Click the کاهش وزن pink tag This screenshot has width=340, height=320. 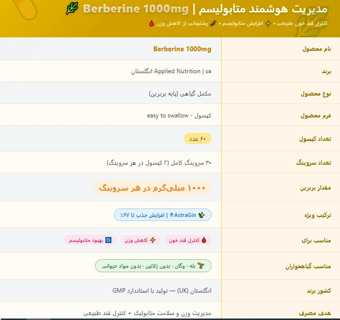pyautogui.click(x=140, y=240)
